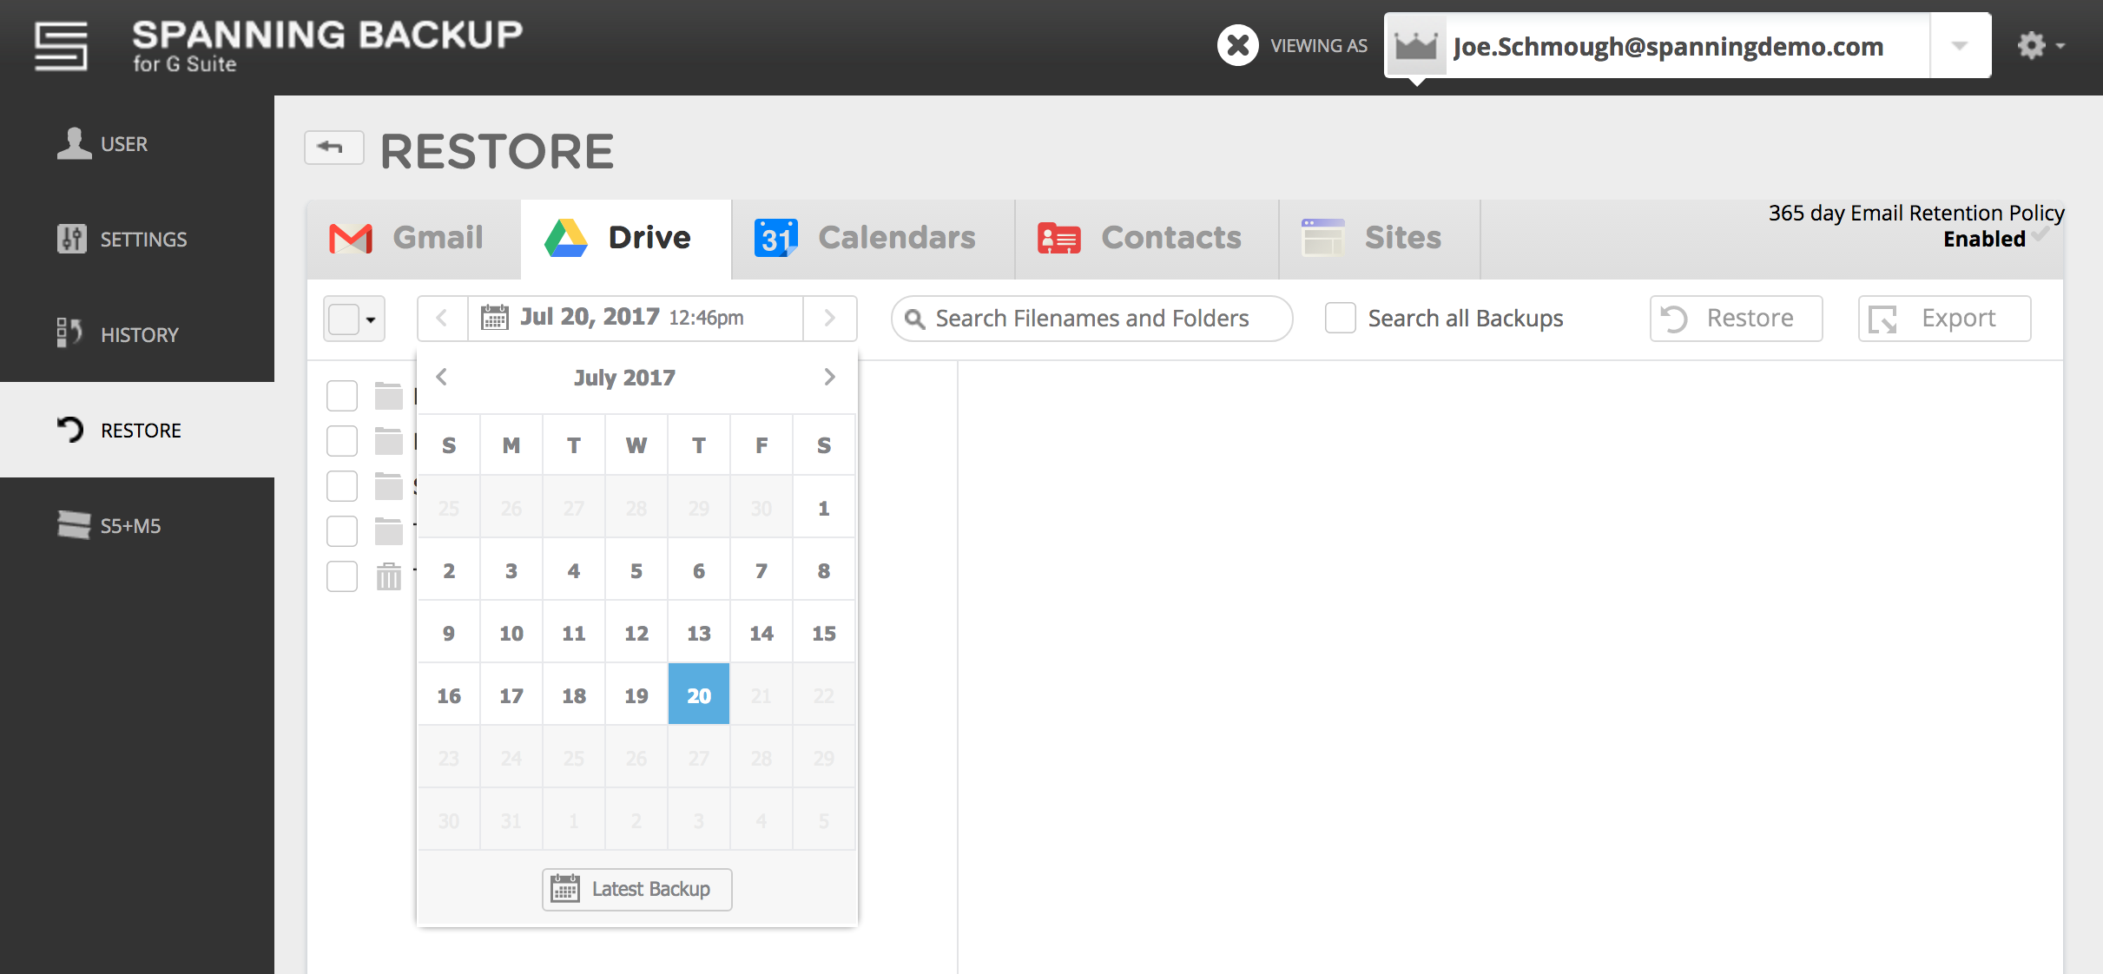Switch to the Drive tab
Image resolution: width=2103 pixels, height=974 pixels.
(x=626, y=239)
